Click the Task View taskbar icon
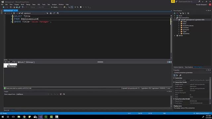This screenshot has width=212, height=119. 13,117
